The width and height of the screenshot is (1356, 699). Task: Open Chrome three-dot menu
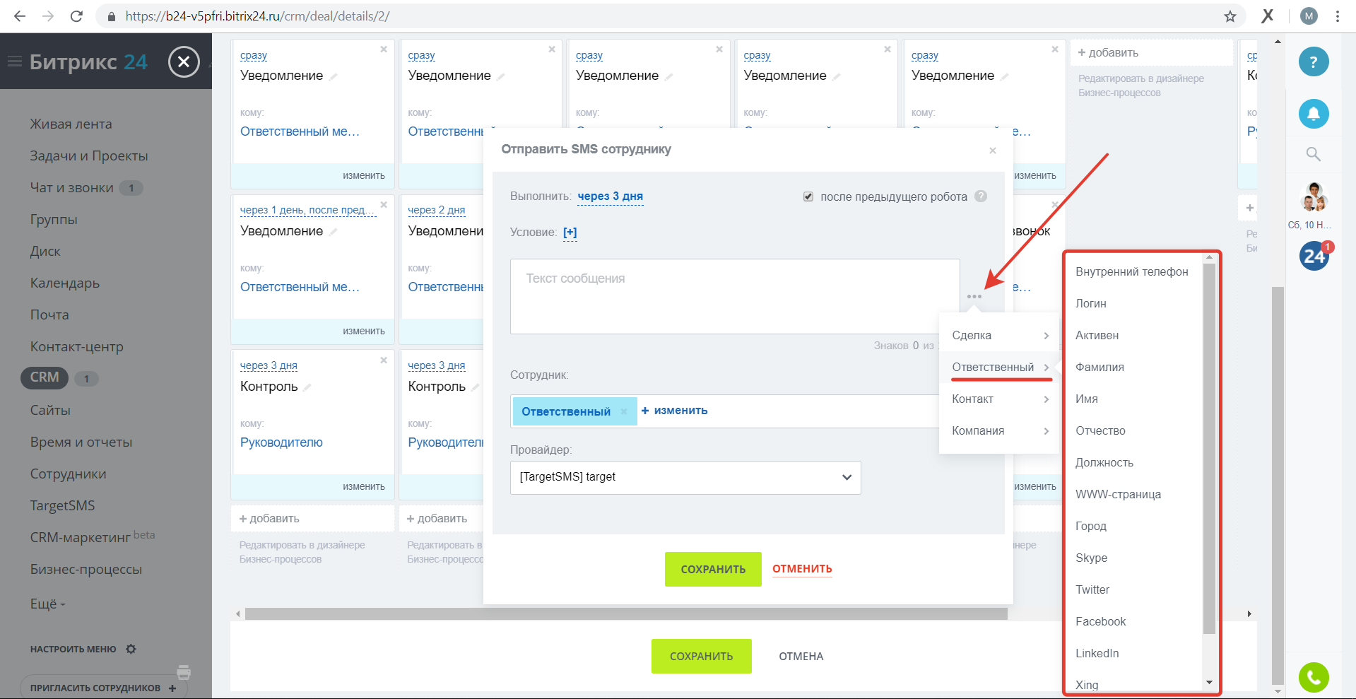[x=1338, y=16]
